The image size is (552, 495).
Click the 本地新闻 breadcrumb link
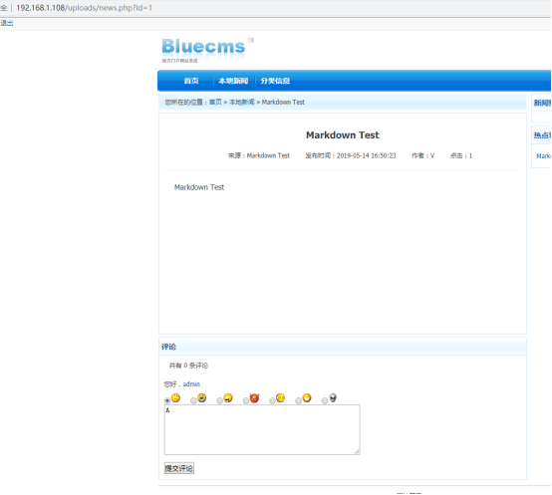(242, 102)
